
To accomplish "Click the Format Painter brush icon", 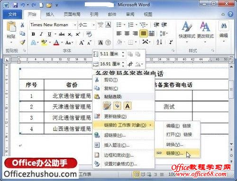I will point(23,42).
